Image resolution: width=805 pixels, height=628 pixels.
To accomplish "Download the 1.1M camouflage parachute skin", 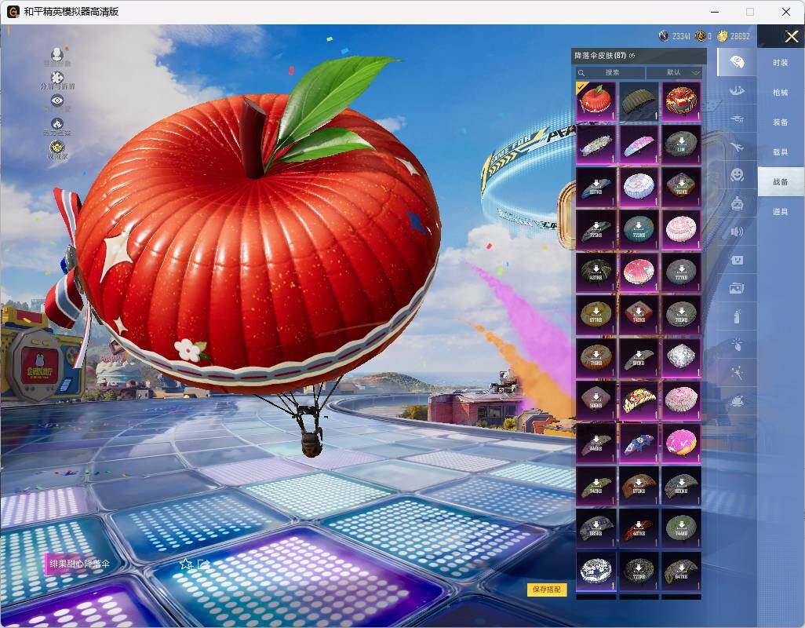I will click(681, 144).
